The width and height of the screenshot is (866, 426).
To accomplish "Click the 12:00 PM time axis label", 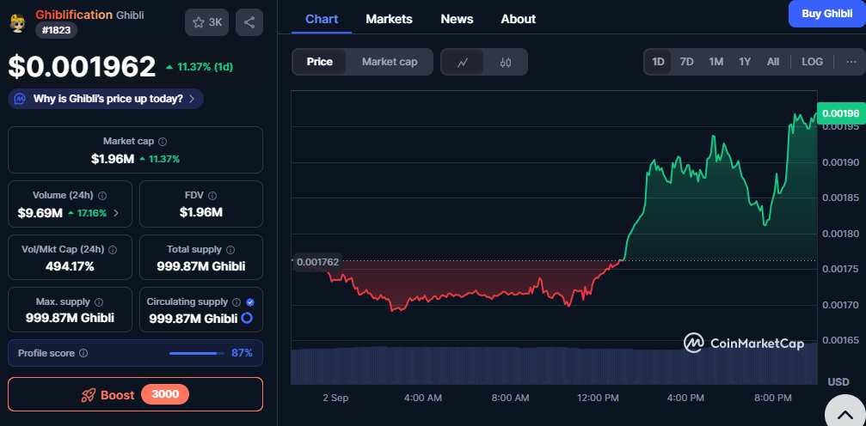I will tap(599, 398).
